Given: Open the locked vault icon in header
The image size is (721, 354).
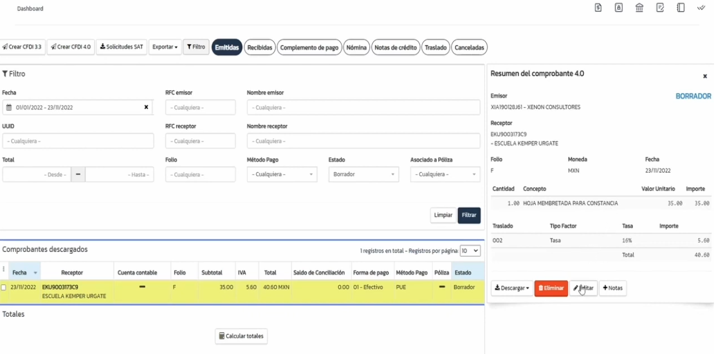Looking at the screenshot, I should (x=619, y=8).
